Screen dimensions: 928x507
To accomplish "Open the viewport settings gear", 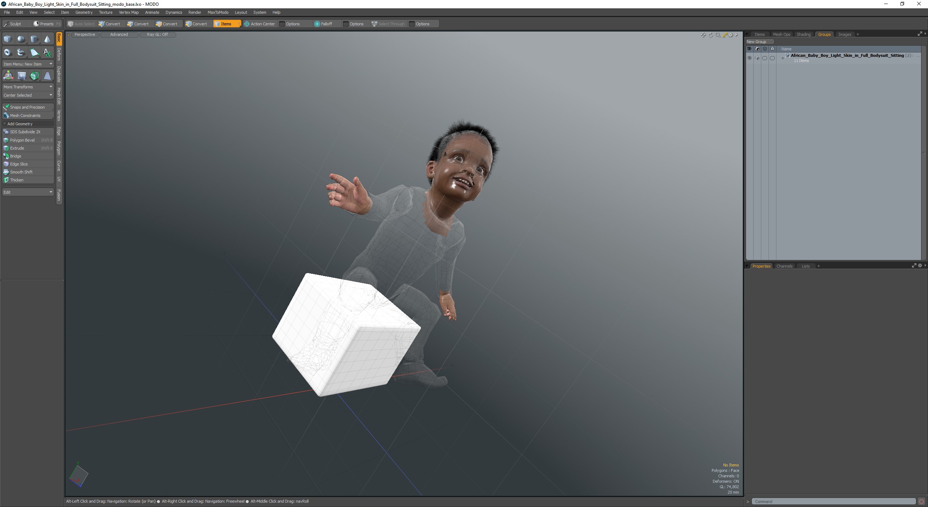I will [x=730, y=35].
